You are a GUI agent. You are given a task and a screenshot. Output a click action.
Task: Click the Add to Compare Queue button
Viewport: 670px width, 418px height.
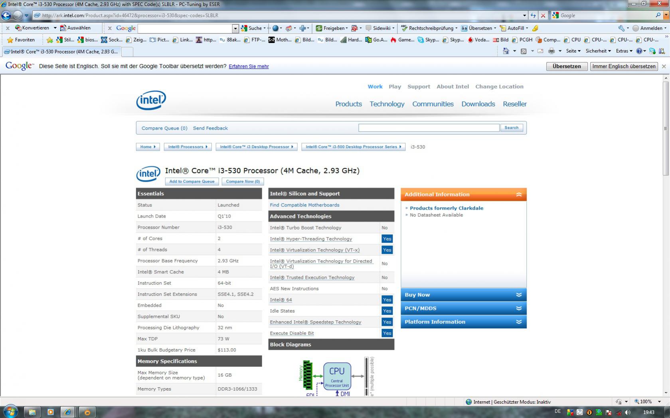click(x=192, y=182)
